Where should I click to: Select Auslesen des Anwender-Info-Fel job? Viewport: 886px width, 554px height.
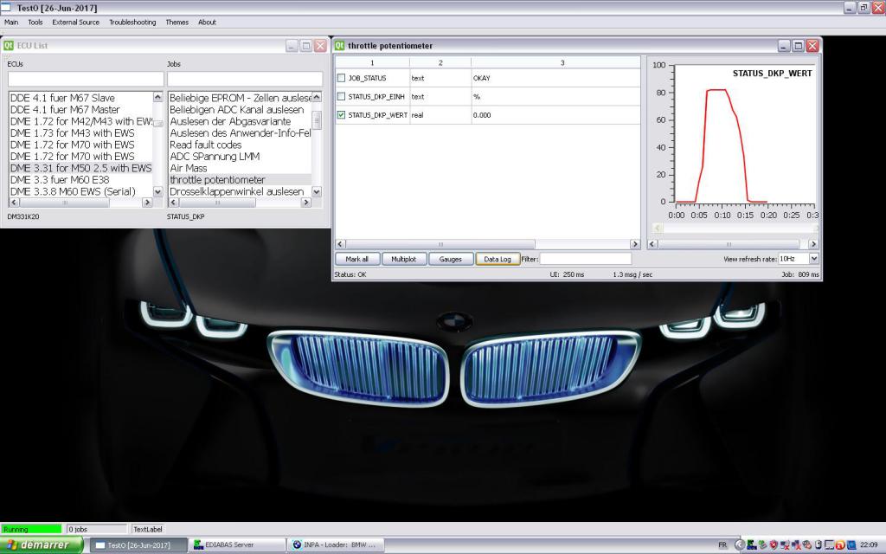coord(241,132)
